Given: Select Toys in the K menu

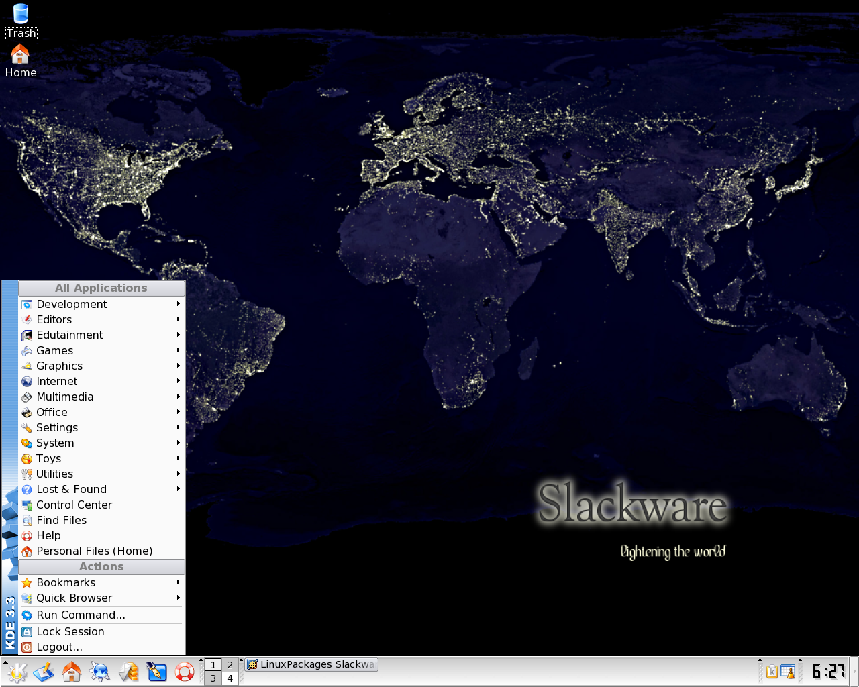Looking at the screenshot, I should pos(102,458).
